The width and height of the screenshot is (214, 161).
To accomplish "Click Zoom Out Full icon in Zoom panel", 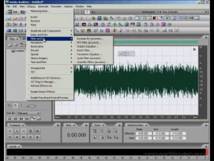I will click(x=109, y=131).
